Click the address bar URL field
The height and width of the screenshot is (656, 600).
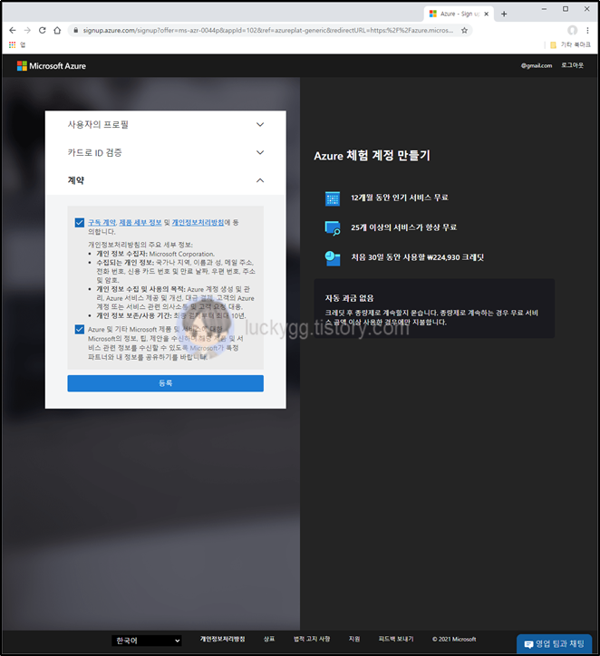pos(267,31)
